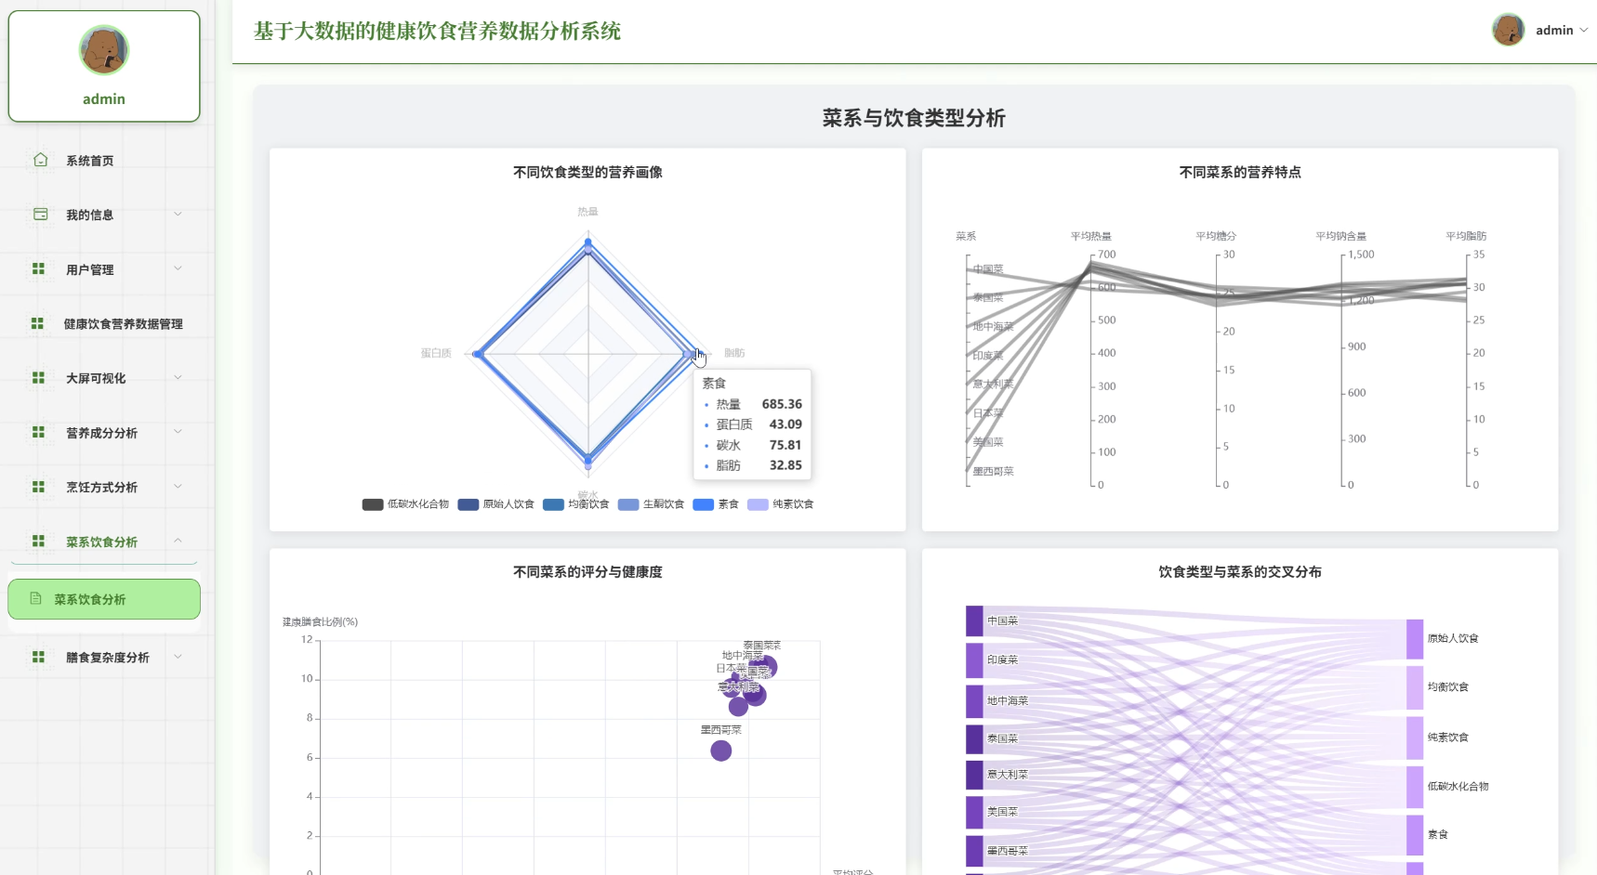Image resolution: width=1597 pixels, height=875 pixels.
Task: Select the 菜系饮食分析 submenu item
Action: pos(104,599)
